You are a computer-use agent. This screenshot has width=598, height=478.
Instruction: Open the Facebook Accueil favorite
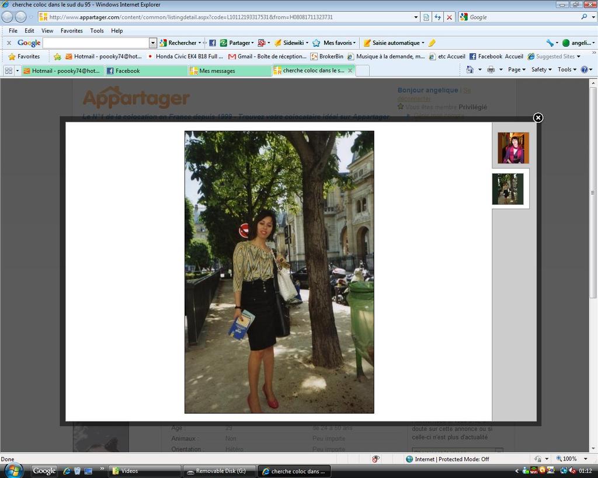pyautogui.click(x=496, y=57)
